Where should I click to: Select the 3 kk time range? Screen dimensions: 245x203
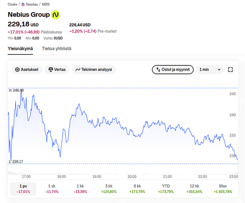[x=109, y=189]
